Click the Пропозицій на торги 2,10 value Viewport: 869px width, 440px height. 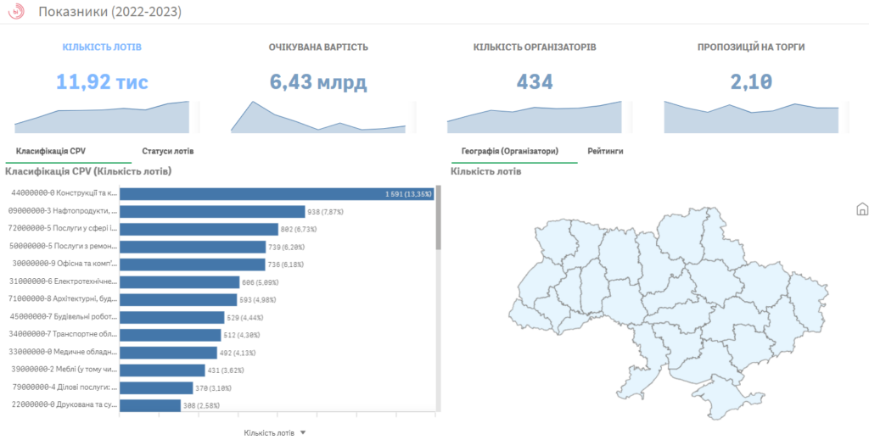pos(751,82)
